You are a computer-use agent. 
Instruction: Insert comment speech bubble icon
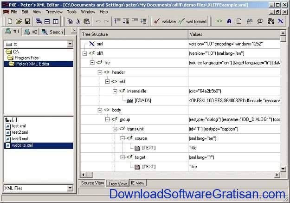pos(260,21)
